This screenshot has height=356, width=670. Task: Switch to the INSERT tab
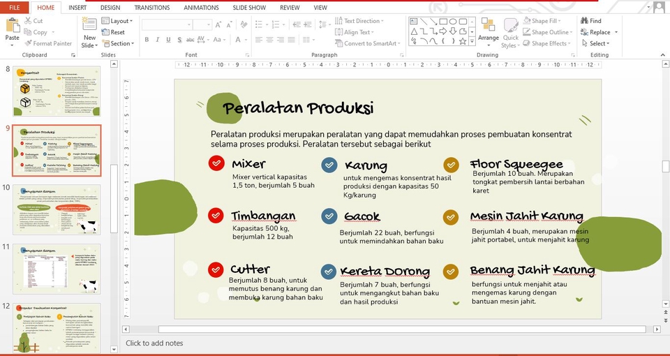tap(77, 7)
